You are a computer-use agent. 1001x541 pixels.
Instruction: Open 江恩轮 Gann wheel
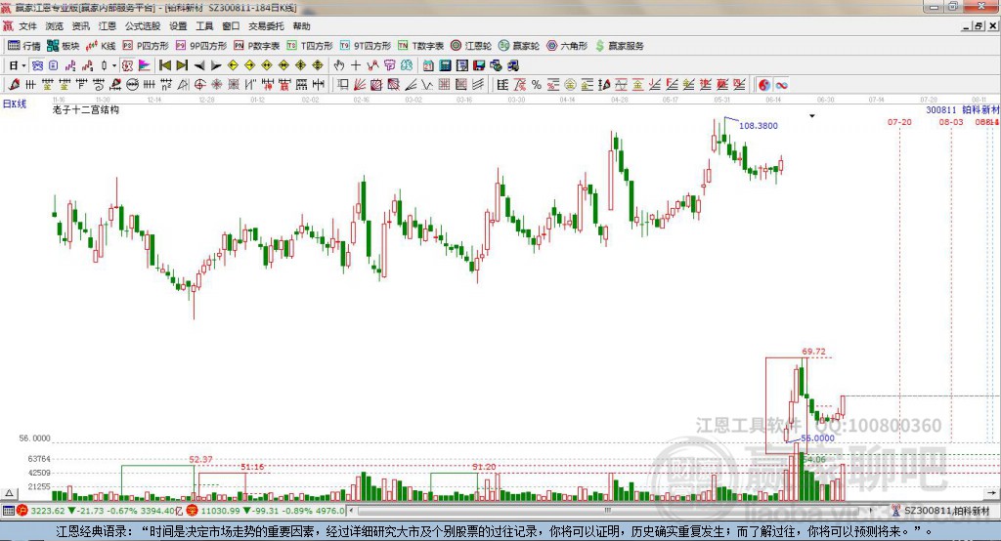click(471, 45)
